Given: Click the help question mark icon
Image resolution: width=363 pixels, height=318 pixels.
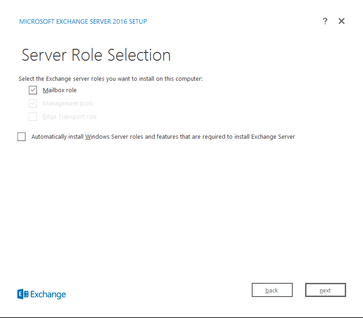Looking at the screenshot, I should pyautogui.click(x=325, y=21).
